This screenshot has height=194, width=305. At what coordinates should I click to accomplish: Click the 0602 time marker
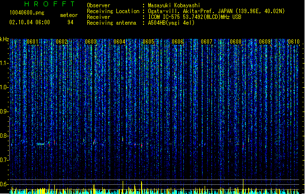tap(62, 42)
